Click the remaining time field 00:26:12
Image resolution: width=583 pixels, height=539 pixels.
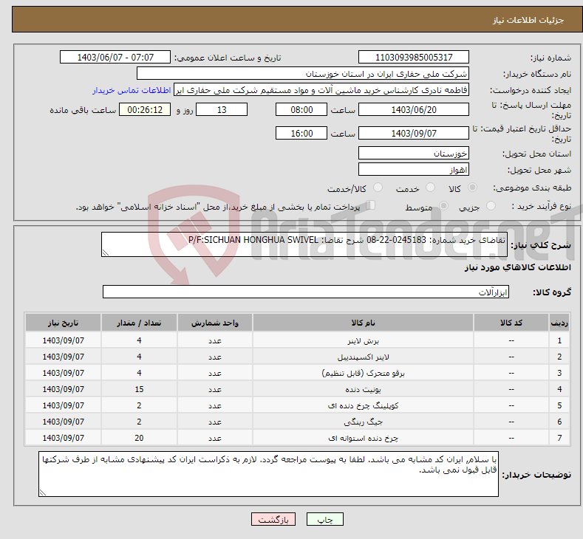pyautogui.click(x=145, y=109)
